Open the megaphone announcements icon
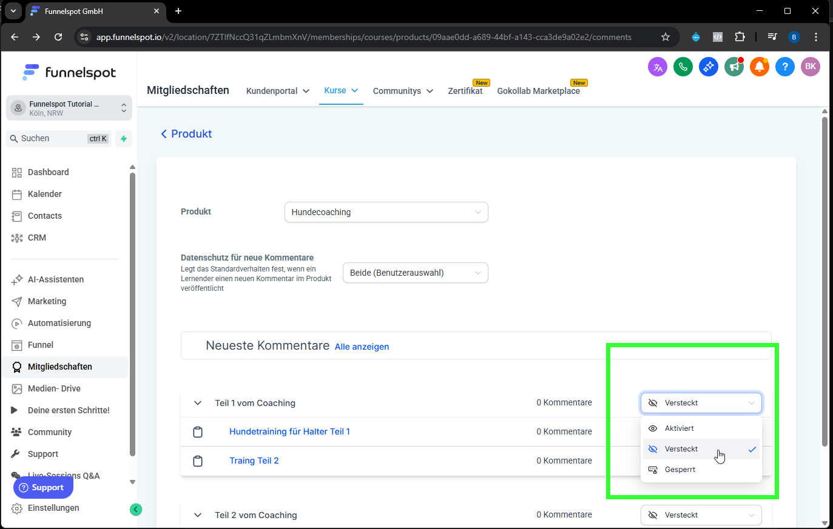 coord(734,67)
